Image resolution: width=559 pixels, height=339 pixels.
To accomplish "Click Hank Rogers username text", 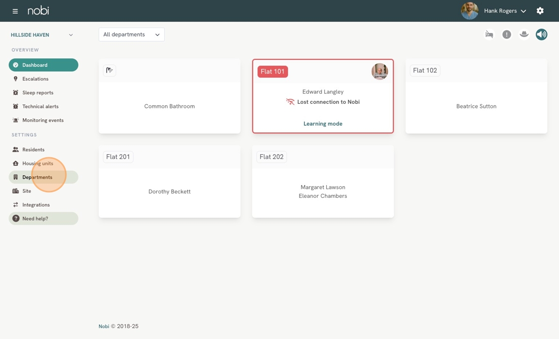I will point(500,10).
